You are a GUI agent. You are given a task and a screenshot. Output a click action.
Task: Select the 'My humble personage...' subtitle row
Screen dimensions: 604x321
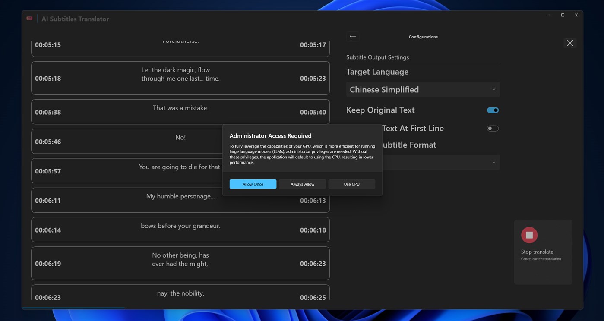coord(180,200)
